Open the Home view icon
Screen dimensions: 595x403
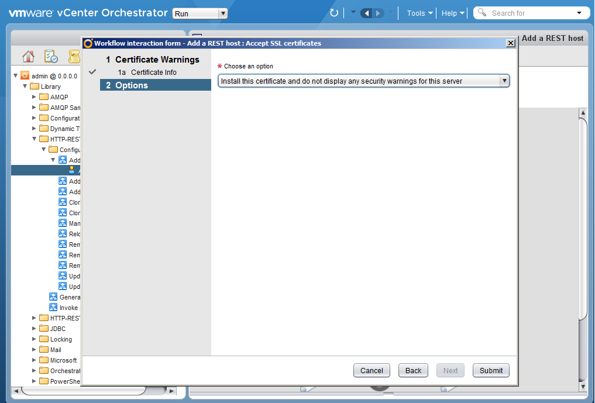[x=28, y=57]
